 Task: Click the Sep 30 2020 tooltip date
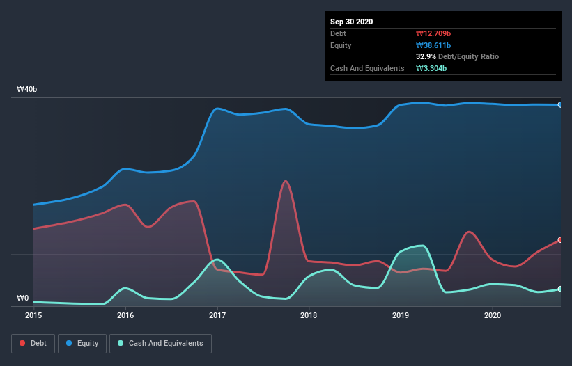tap(352, 22)
